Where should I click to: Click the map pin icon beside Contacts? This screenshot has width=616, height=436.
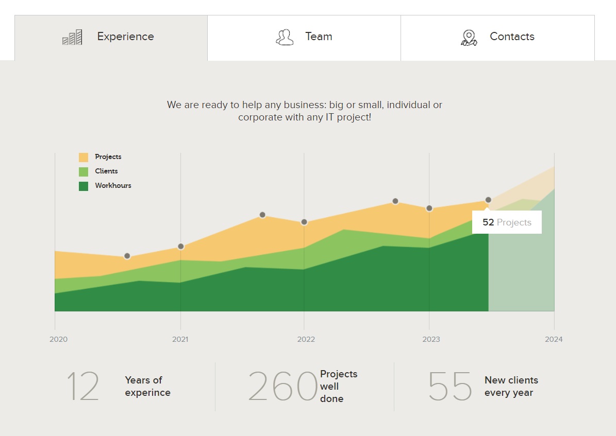pos(469,38)
